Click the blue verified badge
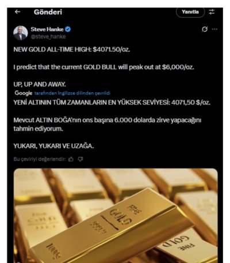This screenshot has height=263, width=230. coord(68,29)
